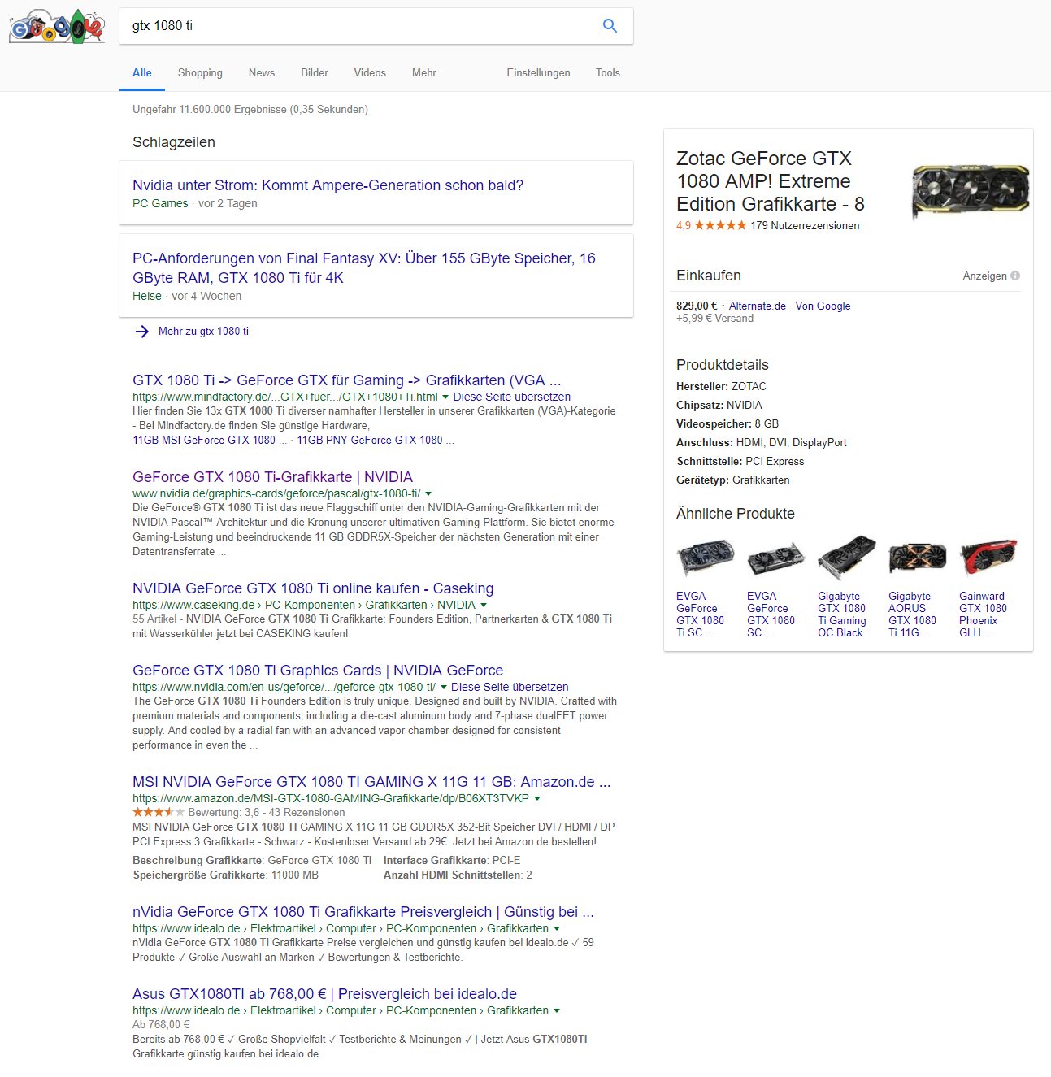Expand the dropdown arrow next to mindfactory URL

[445, 397]
